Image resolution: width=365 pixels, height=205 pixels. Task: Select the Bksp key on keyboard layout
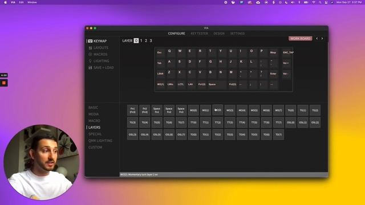click(x=273, y=52)
